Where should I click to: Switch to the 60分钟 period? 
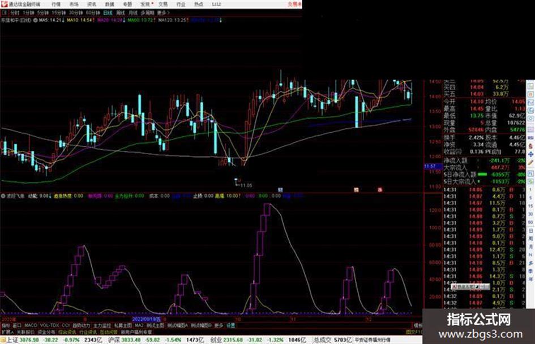click(x=92, y=12)
